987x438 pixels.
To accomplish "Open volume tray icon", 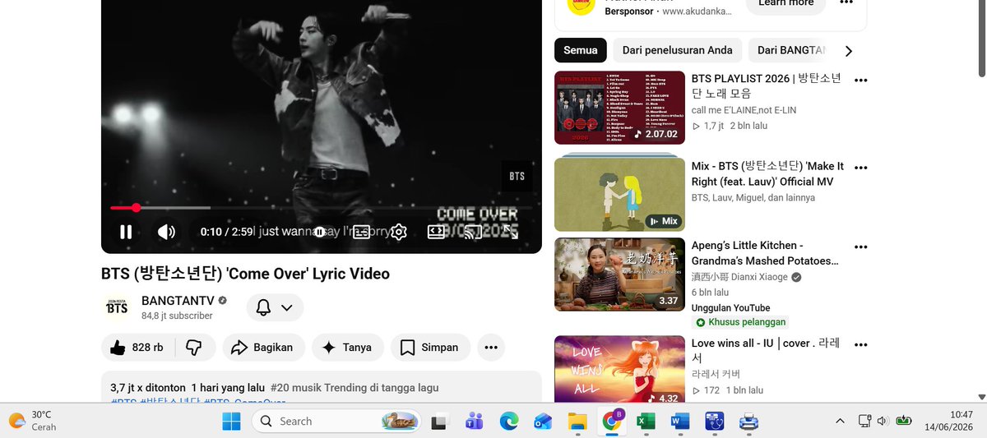I will click(x=883, y=421).
